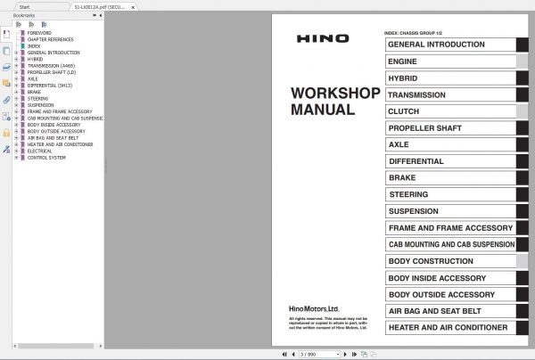The height and width of the screenshot is (360, 535).
Task: Select the AIR BAG AND SEAT BELT bookmark
Action: 53,138
